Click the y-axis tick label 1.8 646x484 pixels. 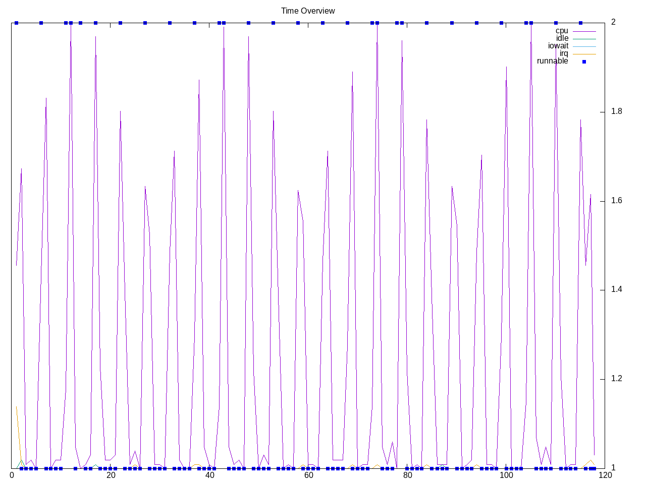point(616,111)
